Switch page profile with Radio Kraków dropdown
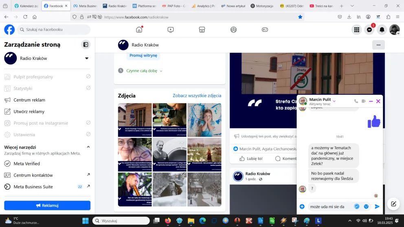Screen dimensions: 404x227 coord(87,59)
